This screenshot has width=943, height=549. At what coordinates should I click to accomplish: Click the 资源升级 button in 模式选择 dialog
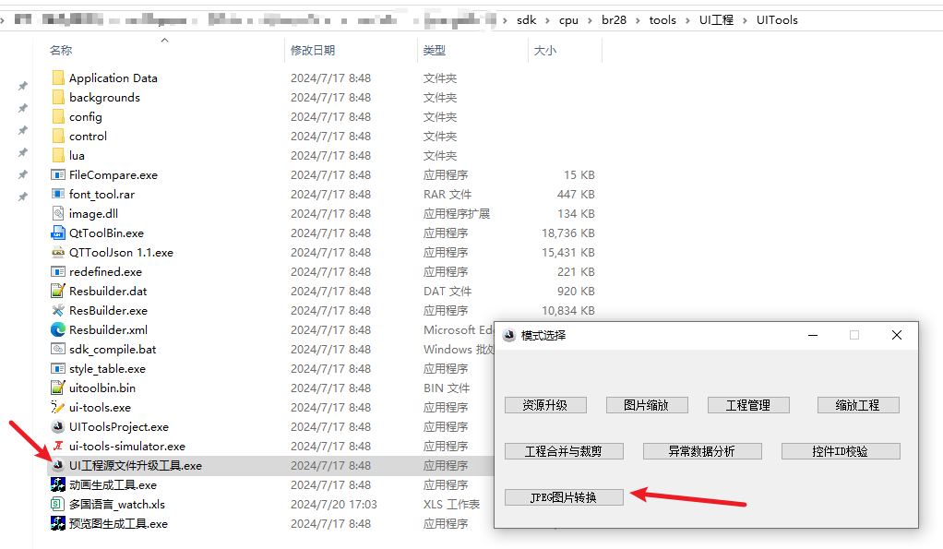coord(545,405)
